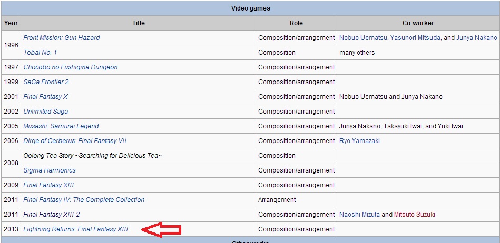500x243 pixels.
Task: Open the Final Fantasy XIII 2009 link
Action: (x=48, y=185)
